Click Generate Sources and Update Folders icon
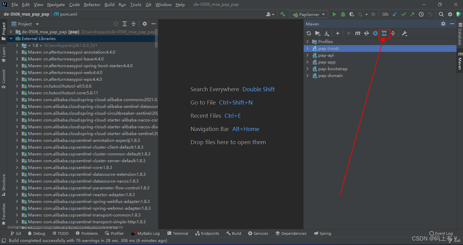Viewport: 463px width, 245px height. pyautogui.click(x=318, y=33)
